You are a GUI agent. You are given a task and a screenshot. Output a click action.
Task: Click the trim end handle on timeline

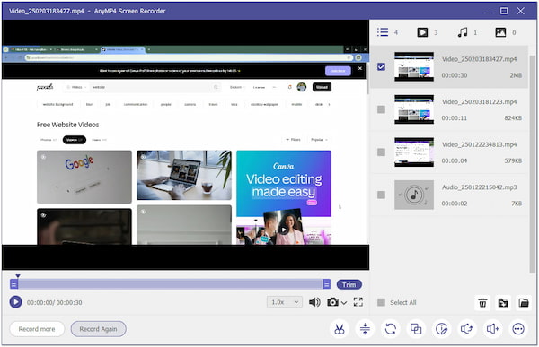pyautogui.click(x=327, y=284)
